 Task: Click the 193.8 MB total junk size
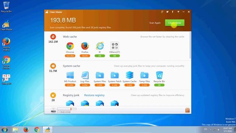(63, 20)
